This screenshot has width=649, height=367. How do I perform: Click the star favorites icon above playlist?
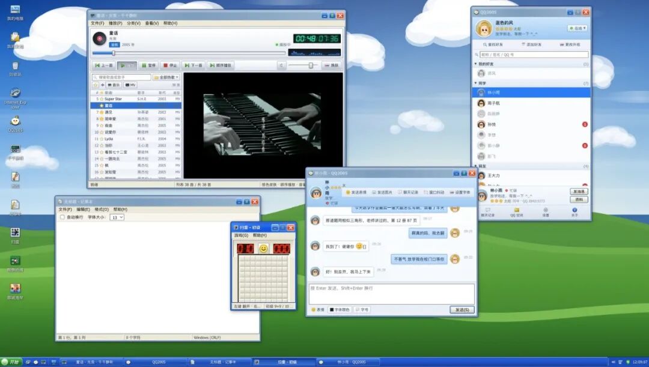pos(96,85)
